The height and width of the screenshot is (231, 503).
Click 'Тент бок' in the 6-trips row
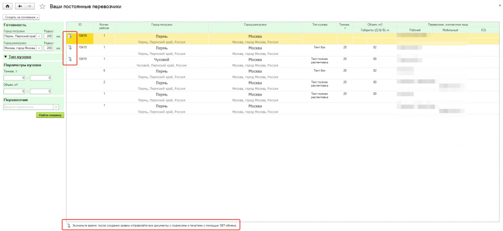(320, 71)
